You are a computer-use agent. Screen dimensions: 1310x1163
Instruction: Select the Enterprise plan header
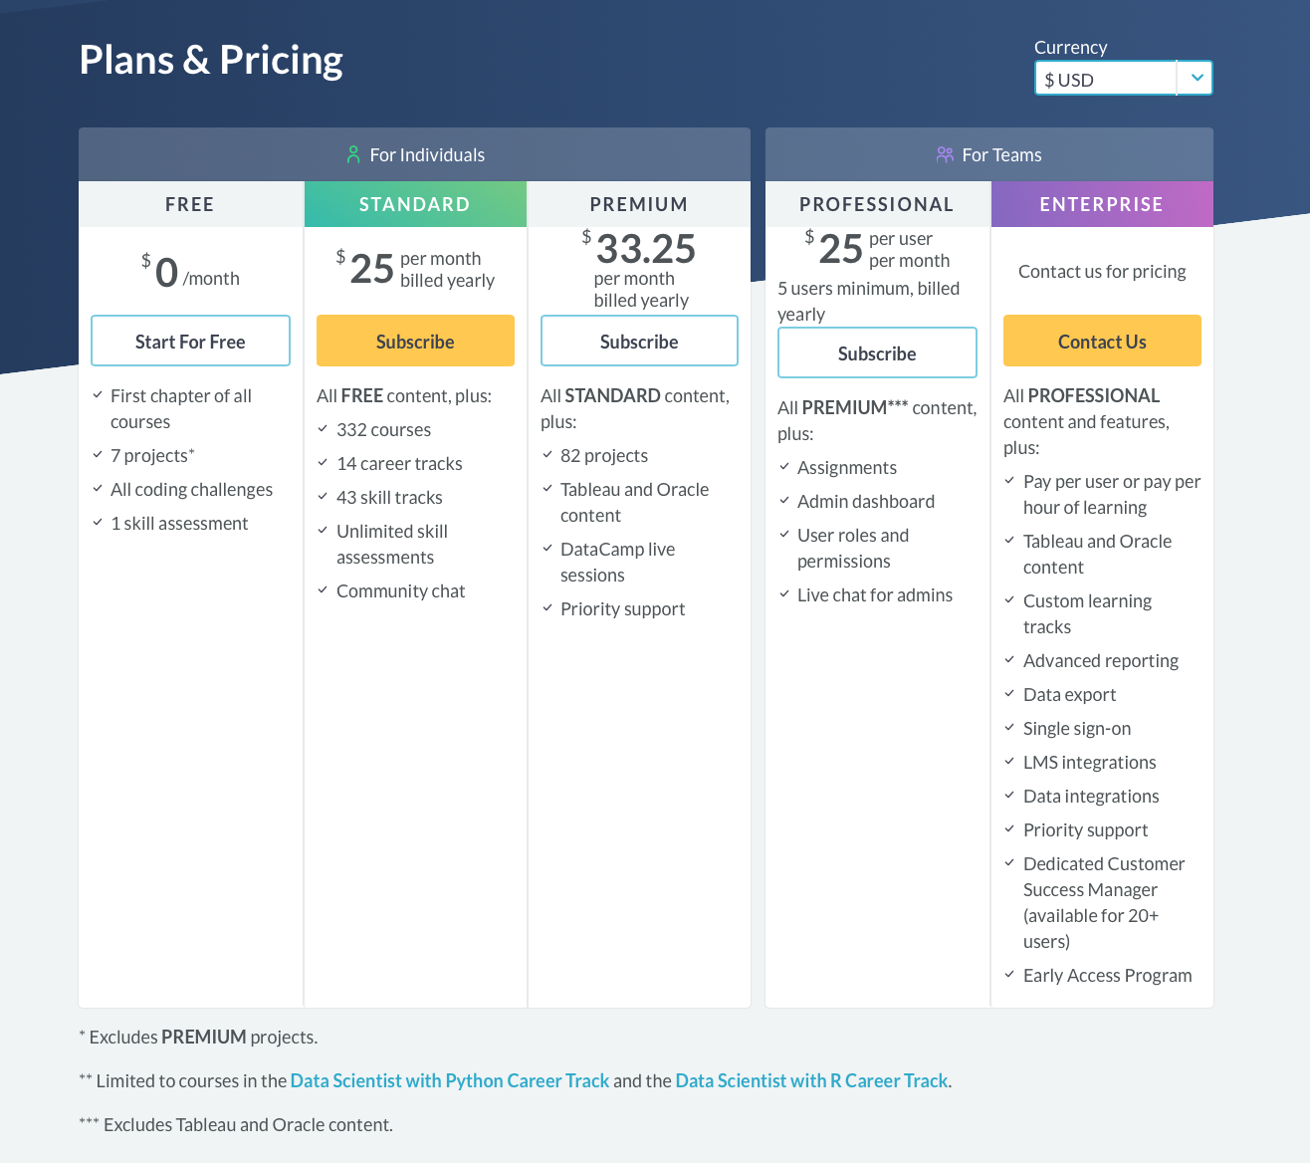(x=1102, y=204)
